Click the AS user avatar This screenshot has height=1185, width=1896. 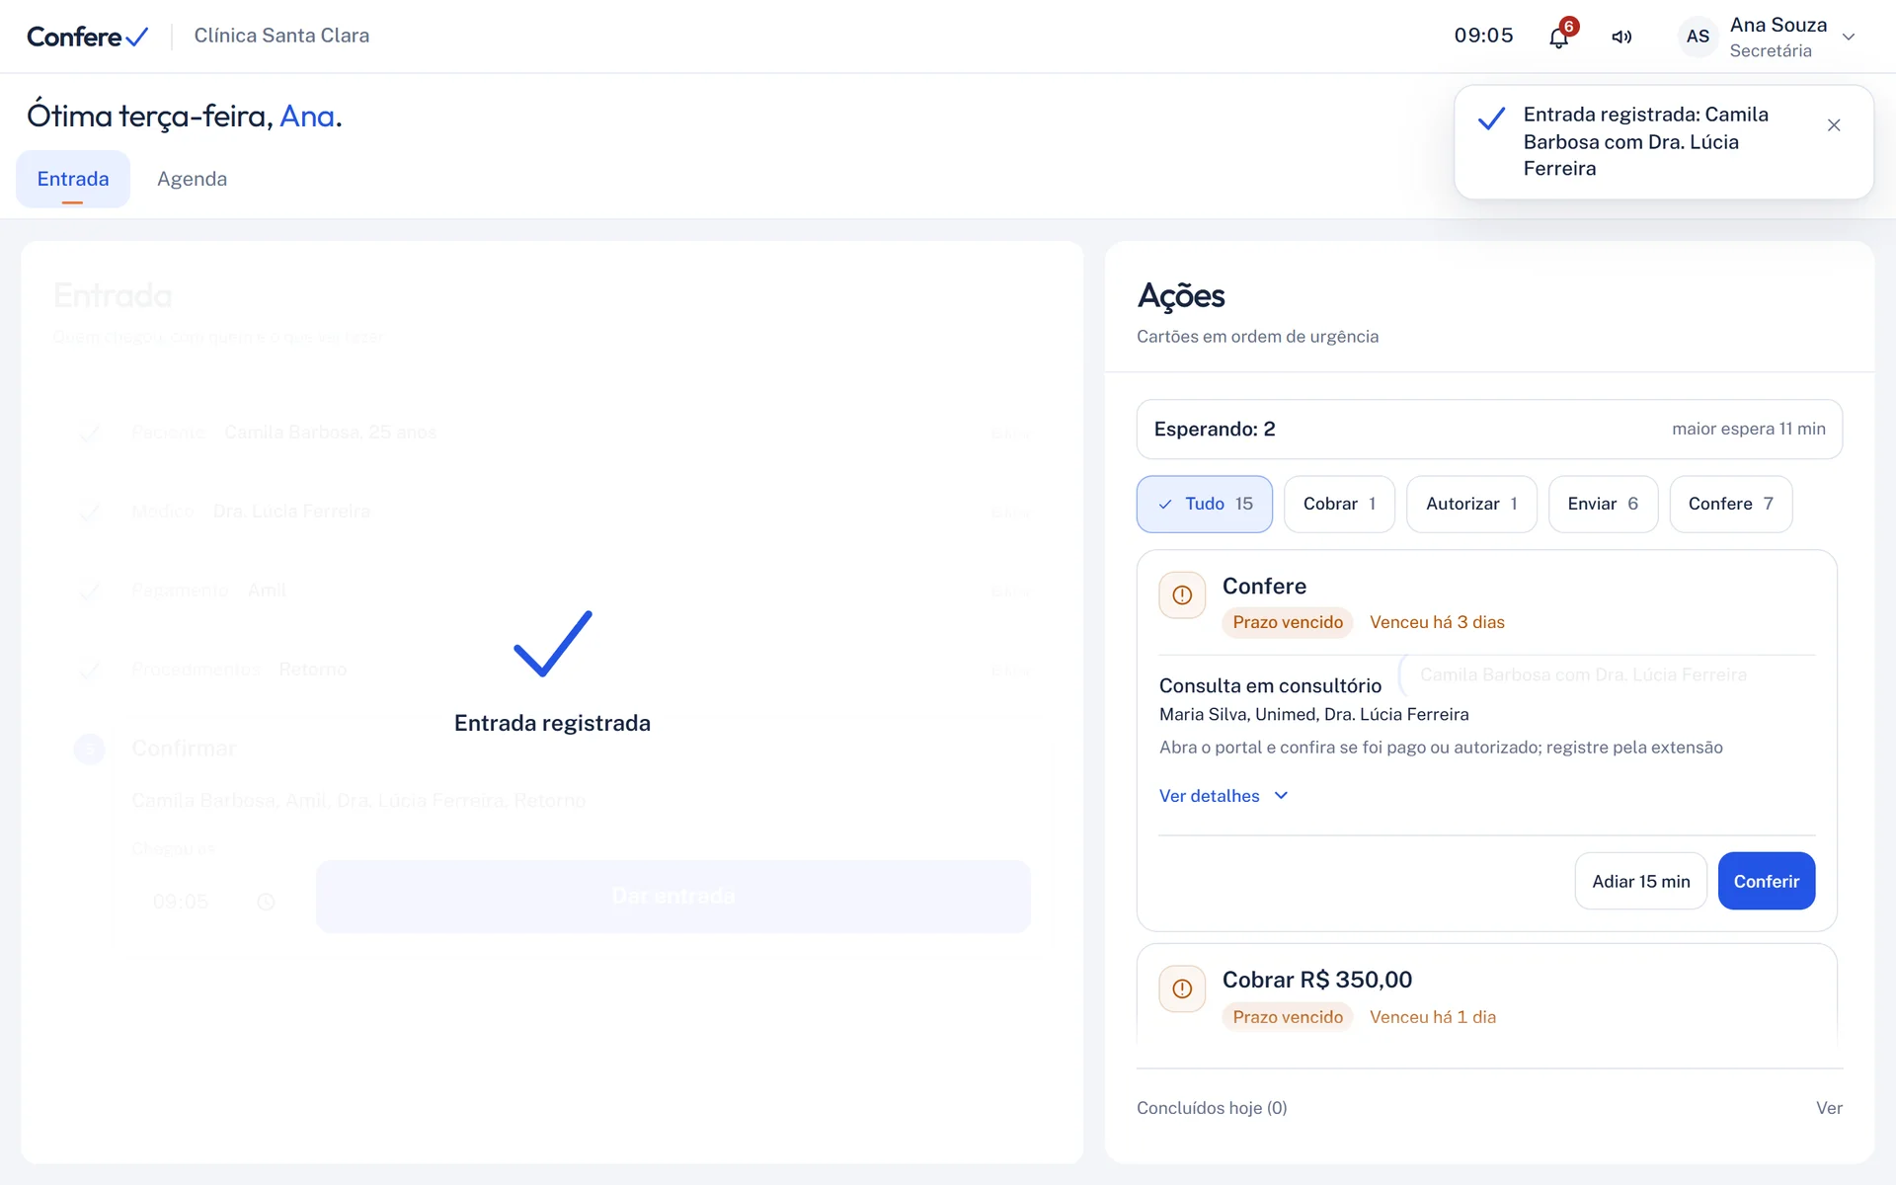[1698, 37]
